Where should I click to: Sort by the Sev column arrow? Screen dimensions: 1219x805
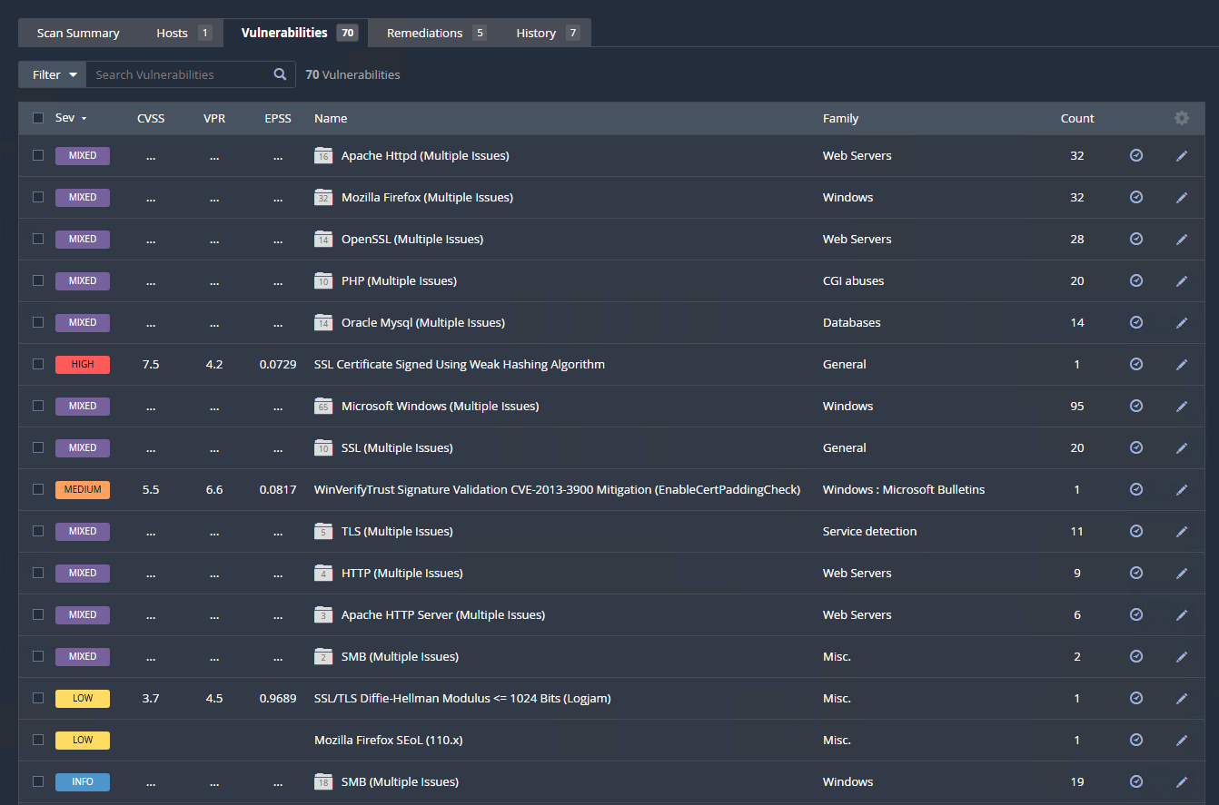point(84,119)
